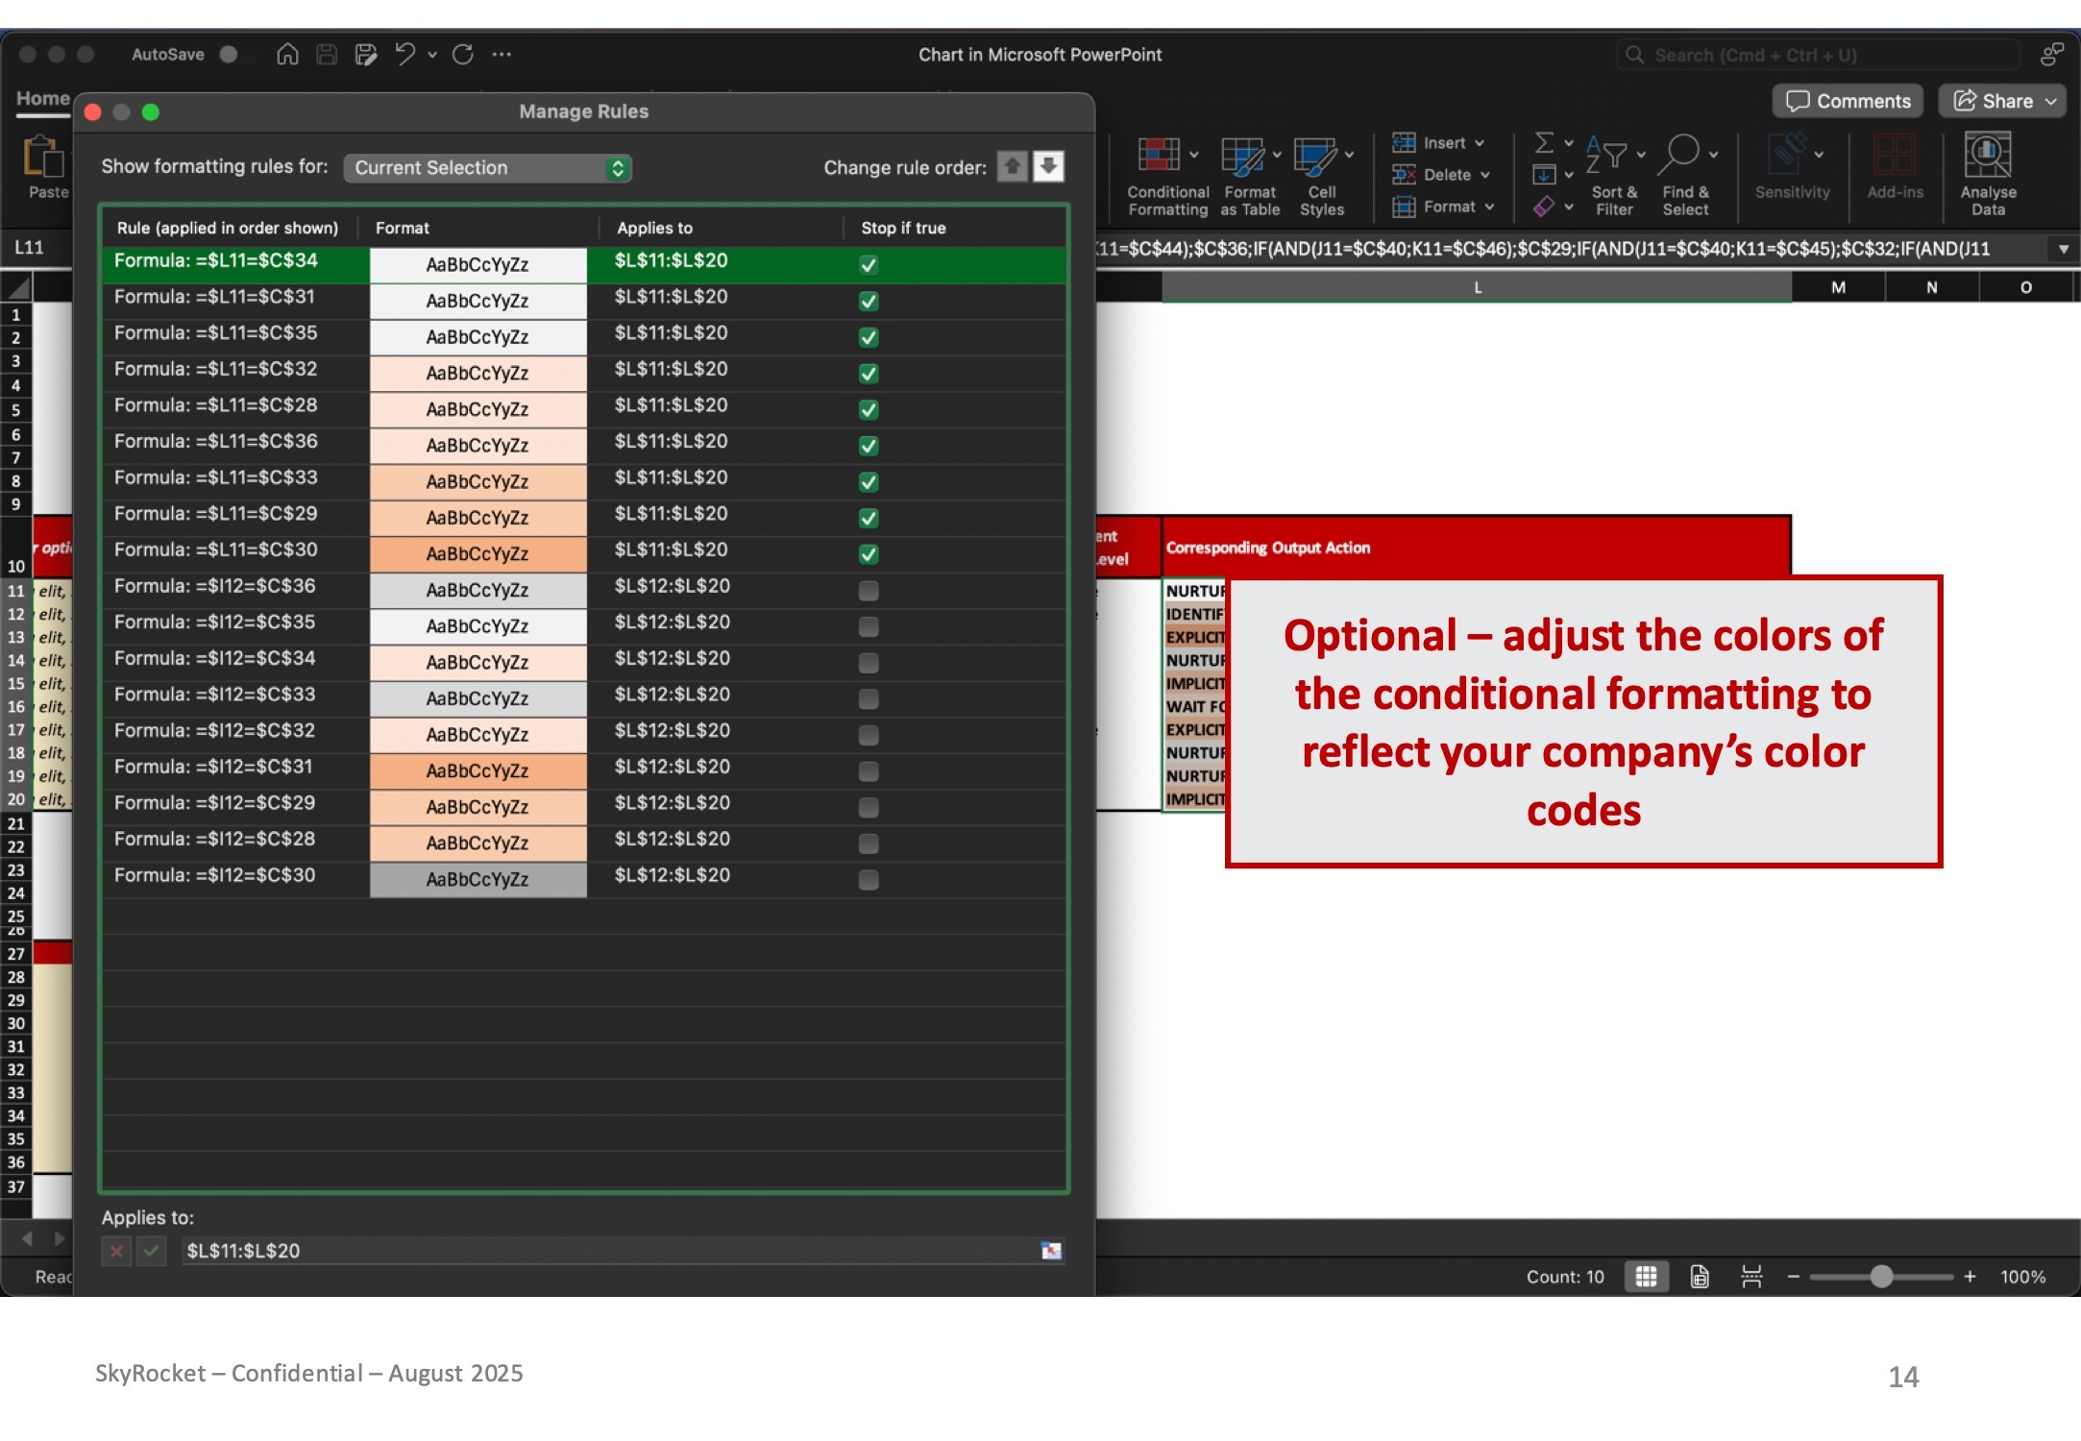2081x1441 pixels.
Task: Toggle Stop if true for =$L11=$C$30 rule
Action: point(869,554)
